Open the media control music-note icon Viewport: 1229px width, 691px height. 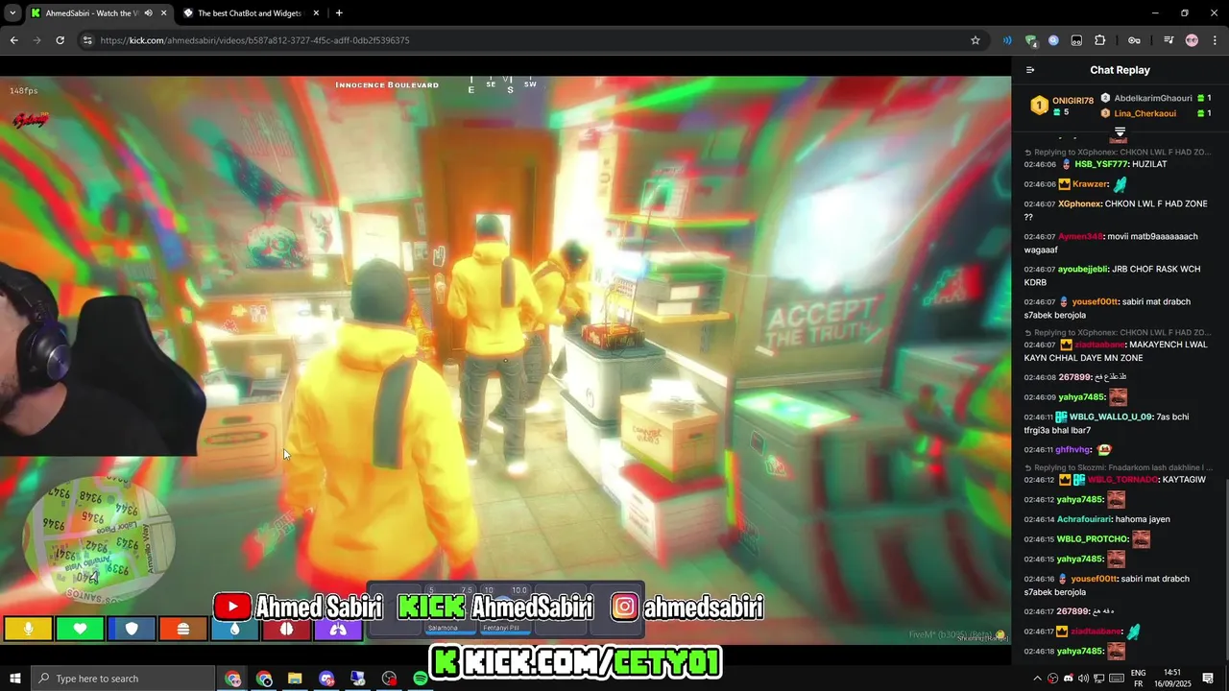click(x=1169, y=40)
